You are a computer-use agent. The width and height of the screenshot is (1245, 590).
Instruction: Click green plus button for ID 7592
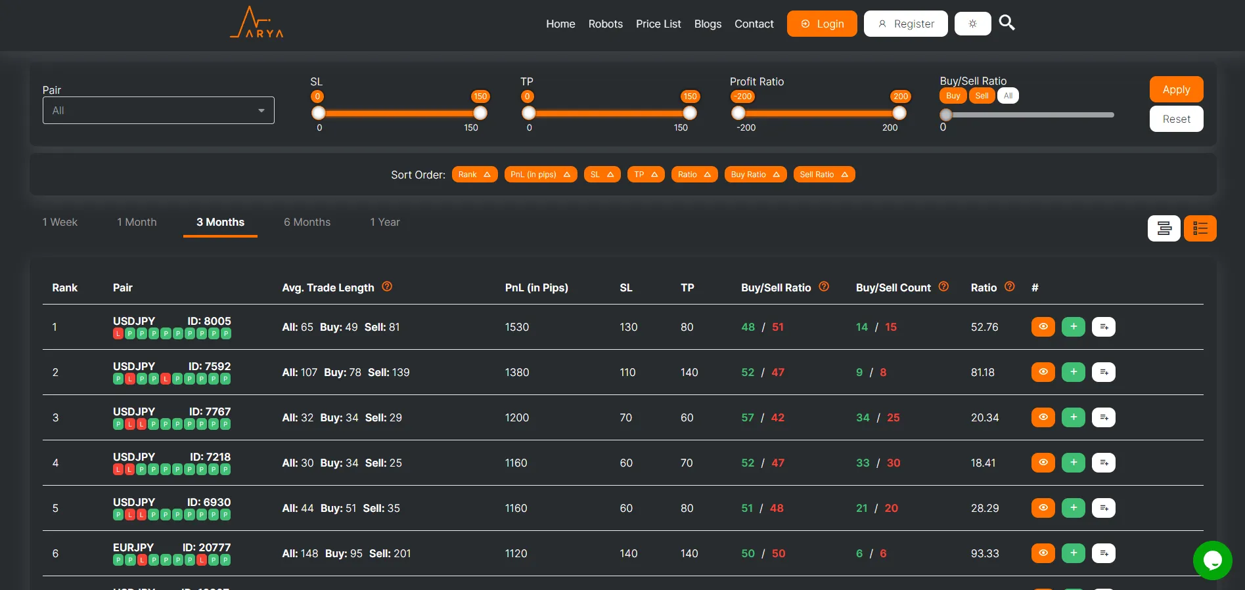coord(1073,372)
